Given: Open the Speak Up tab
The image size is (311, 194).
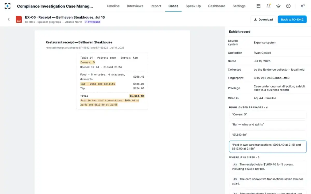Looking at the screenshot, I should (x=193, y=6).
